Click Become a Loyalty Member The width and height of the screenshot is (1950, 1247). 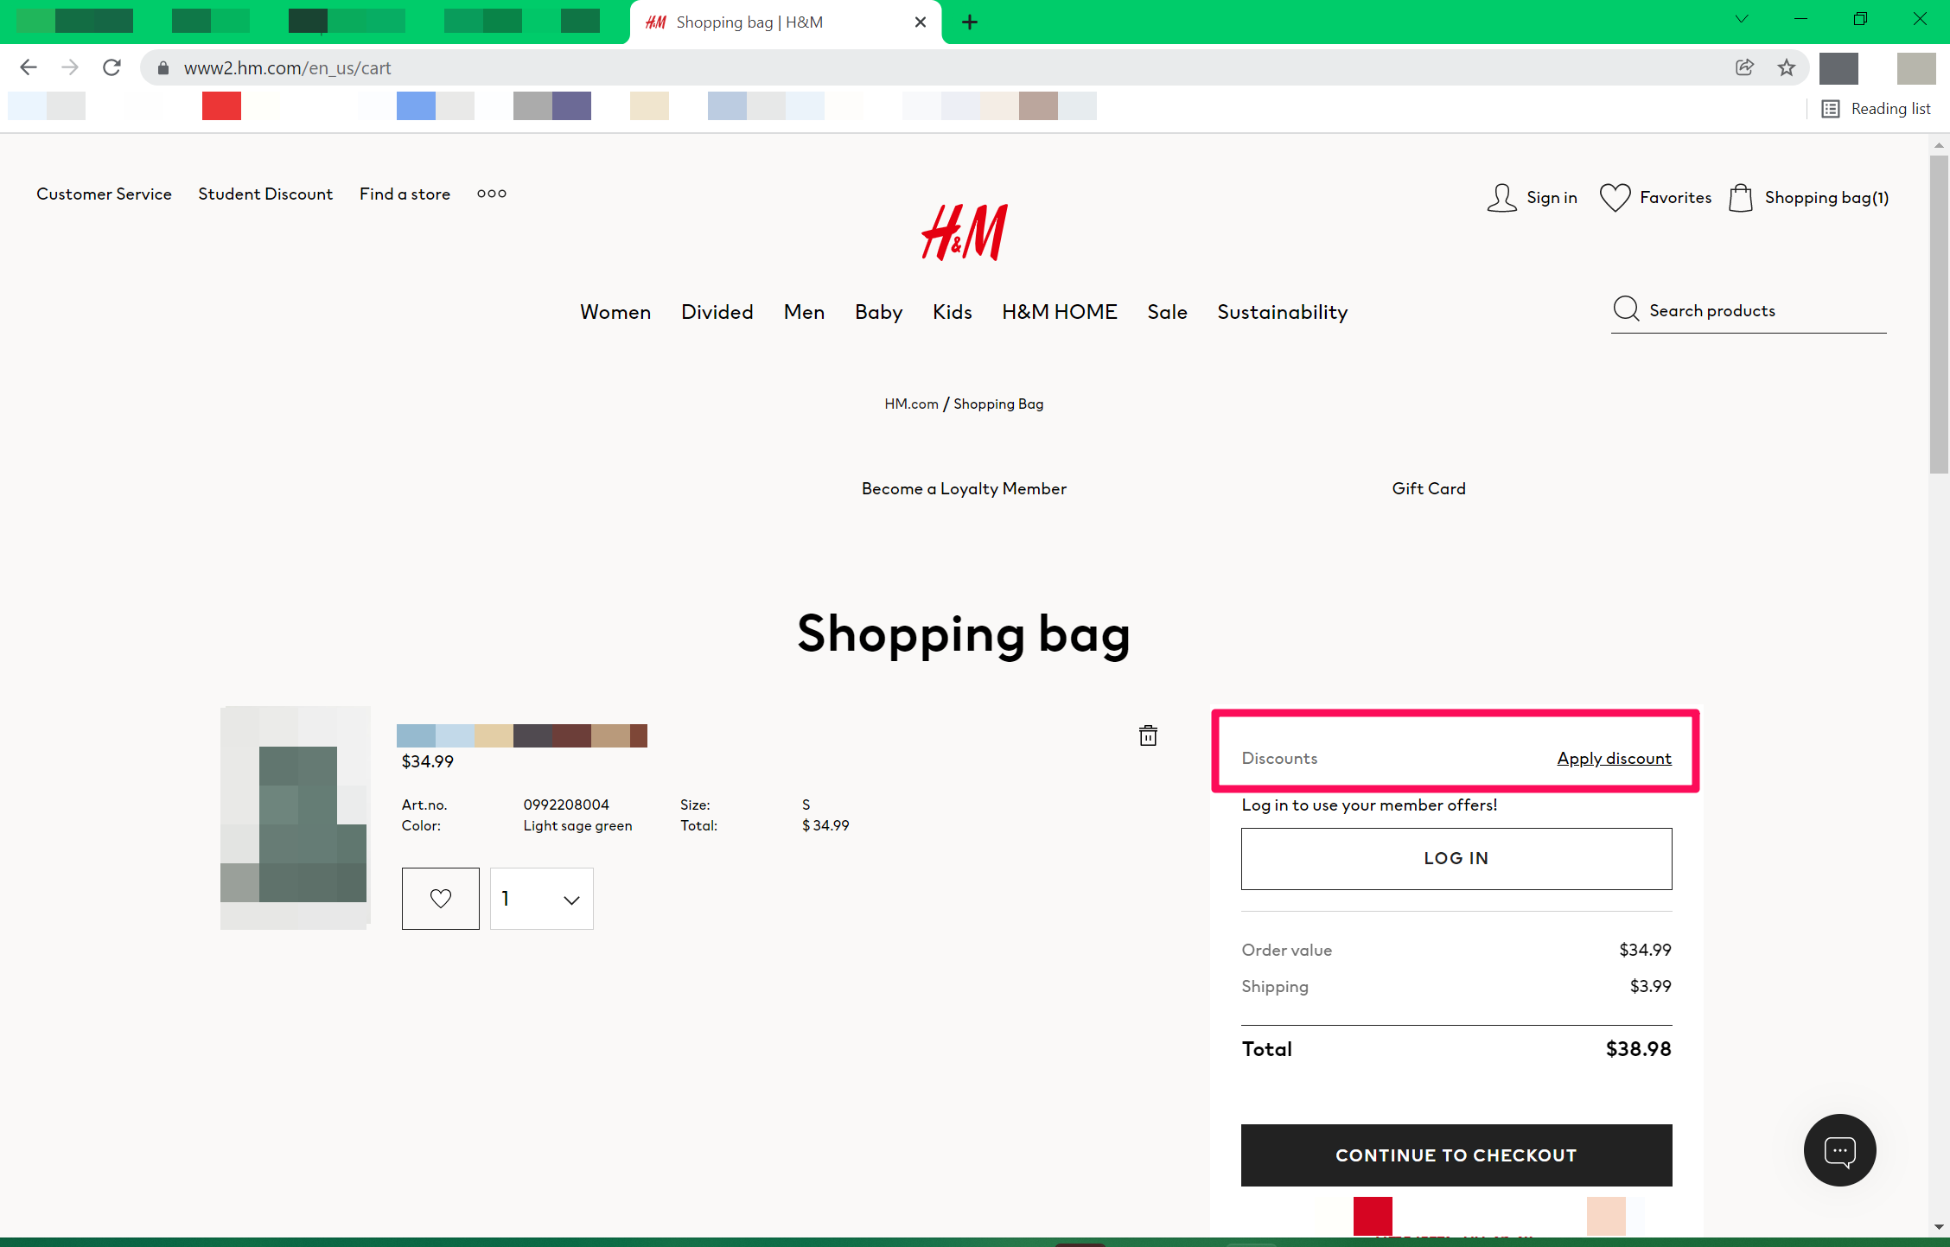tap(964, 488)
